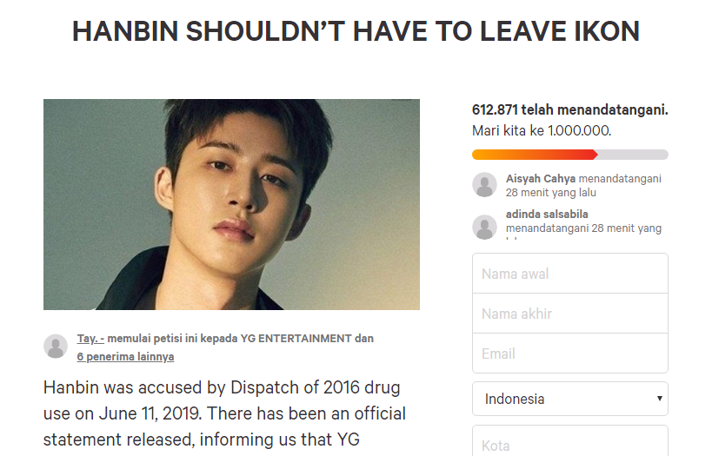Click into the Email field
Viewport: 712px width, 456px height.
coord(570,354)
